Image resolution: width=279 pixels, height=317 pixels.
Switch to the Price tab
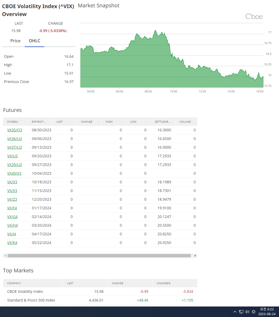point(15,41)
